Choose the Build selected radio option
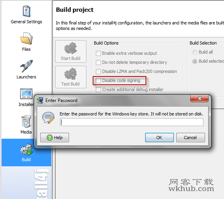224x199 pixels. tap(195, 61)
